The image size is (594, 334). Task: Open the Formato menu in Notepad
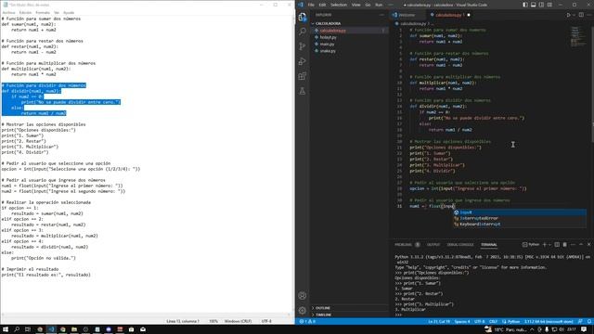click(x=43, y=12)
